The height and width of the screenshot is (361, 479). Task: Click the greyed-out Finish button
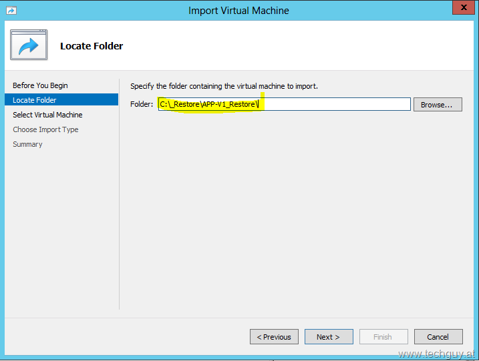click(383, 337)
